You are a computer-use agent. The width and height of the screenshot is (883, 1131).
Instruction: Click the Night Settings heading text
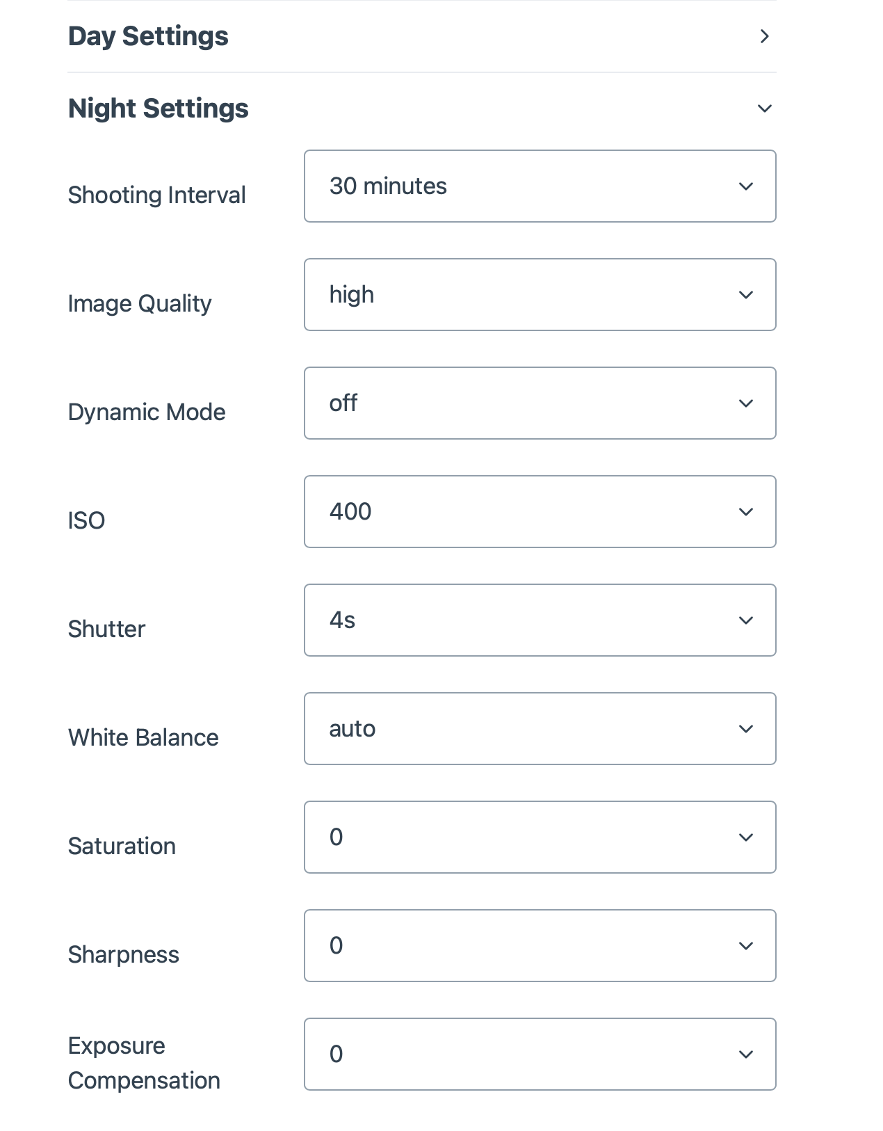pos(159,109)
